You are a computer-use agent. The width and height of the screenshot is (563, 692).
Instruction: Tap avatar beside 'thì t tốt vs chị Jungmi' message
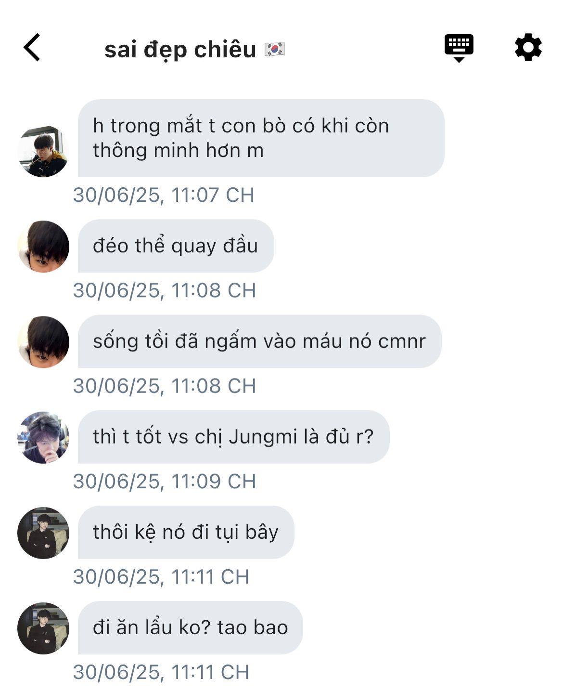pyautogui.click(x=43, y=437)
